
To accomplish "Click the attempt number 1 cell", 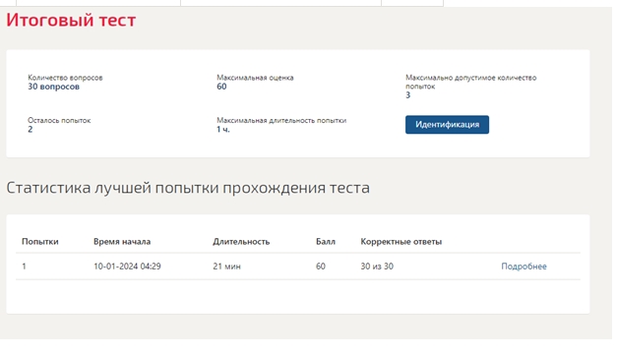I will tap(24, 267).
